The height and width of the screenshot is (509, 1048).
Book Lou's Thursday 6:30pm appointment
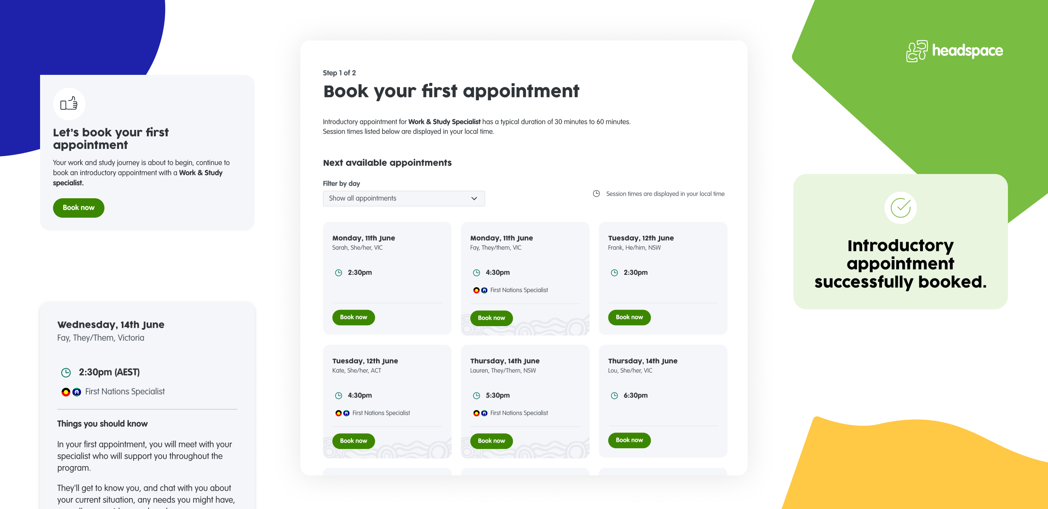(629, 440)
